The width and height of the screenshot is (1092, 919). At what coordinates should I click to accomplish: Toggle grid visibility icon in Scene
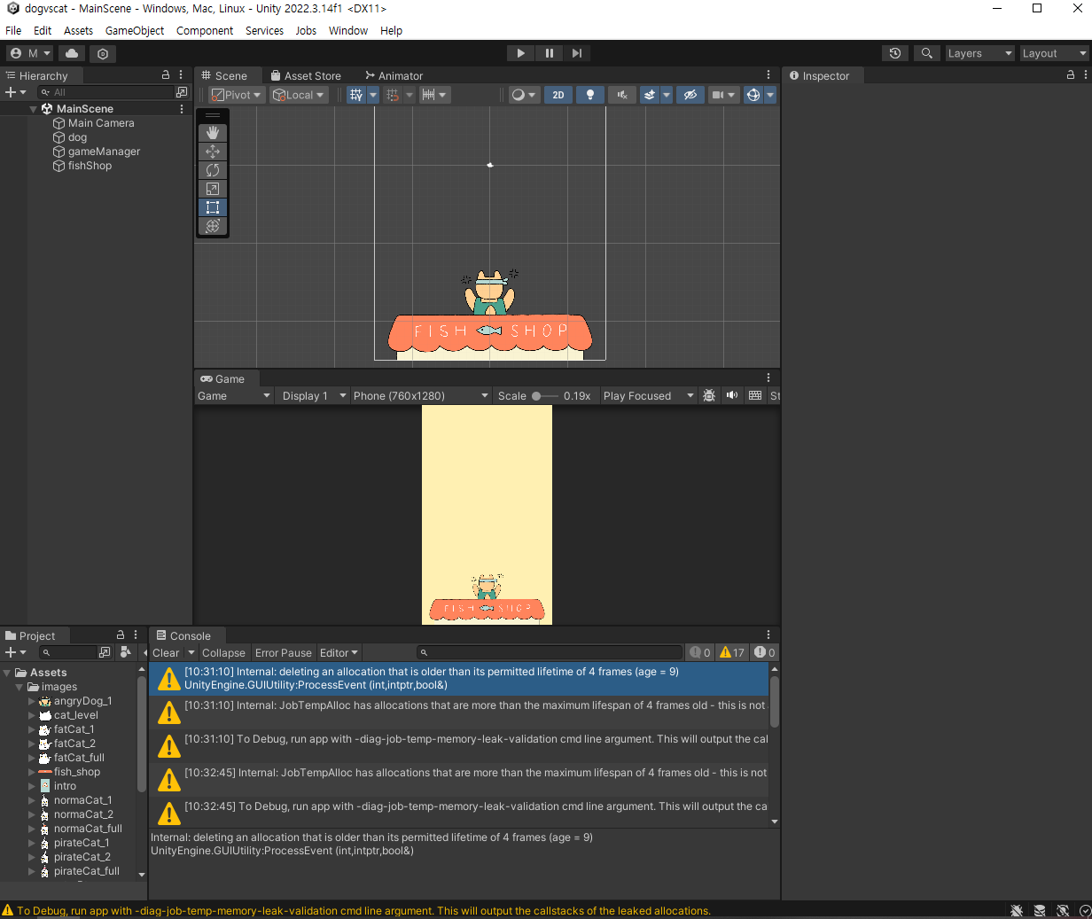tap(356, 95)
